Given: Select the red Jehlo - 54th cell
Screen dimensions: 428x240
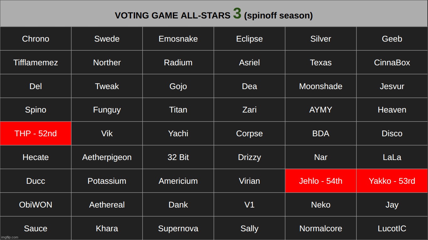Looking at the screenshot, I should tap(321, 181).
